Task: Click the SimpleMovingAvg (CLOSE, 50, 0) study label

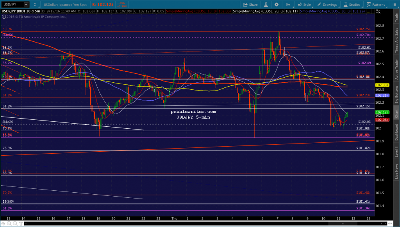Action: click(325, 11)
